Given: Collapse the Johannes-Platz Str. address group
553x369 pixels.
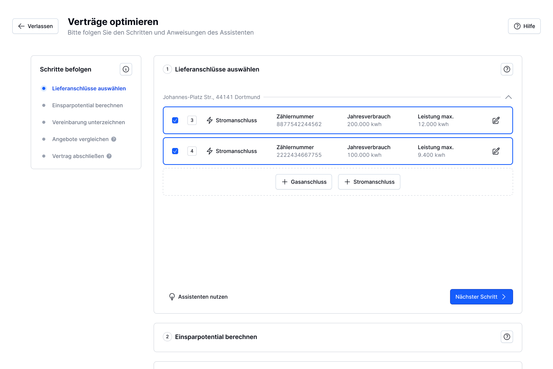Looking at the screenshot, I should pyautogui.click(x=508, y=97).
